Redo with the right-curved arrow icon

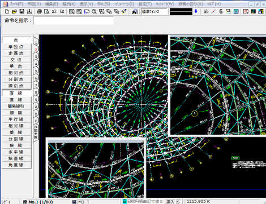pyautogui.click(x=62, y=11)
